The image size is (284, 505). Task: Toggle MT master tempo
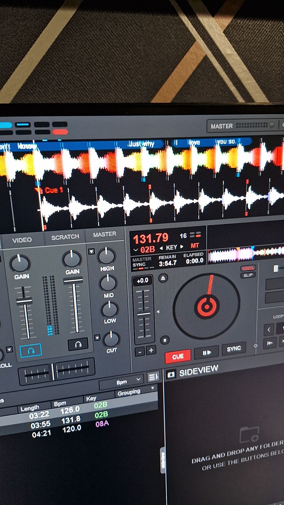(x=195, y=246)
